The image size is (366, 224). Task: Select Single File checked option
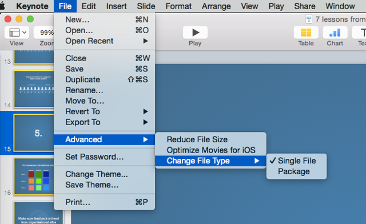click(x=296, y=161)
